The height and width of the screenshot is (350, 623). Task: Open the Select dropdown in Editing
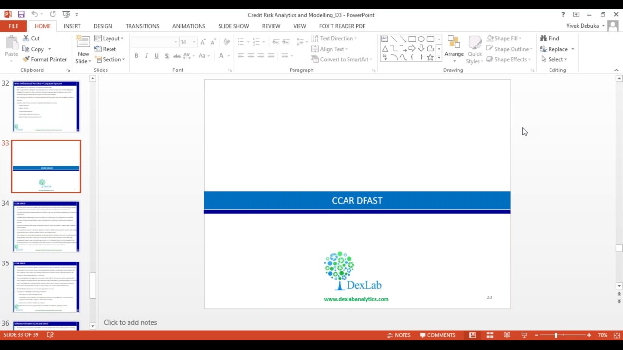[x=553, y=59]
